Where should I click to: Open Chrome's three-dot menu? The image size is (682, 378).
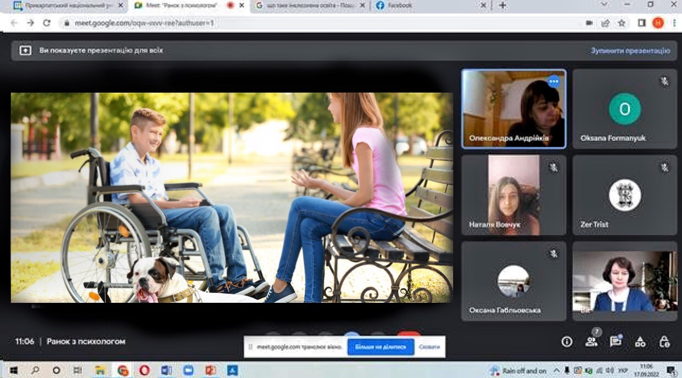[674, 23]
